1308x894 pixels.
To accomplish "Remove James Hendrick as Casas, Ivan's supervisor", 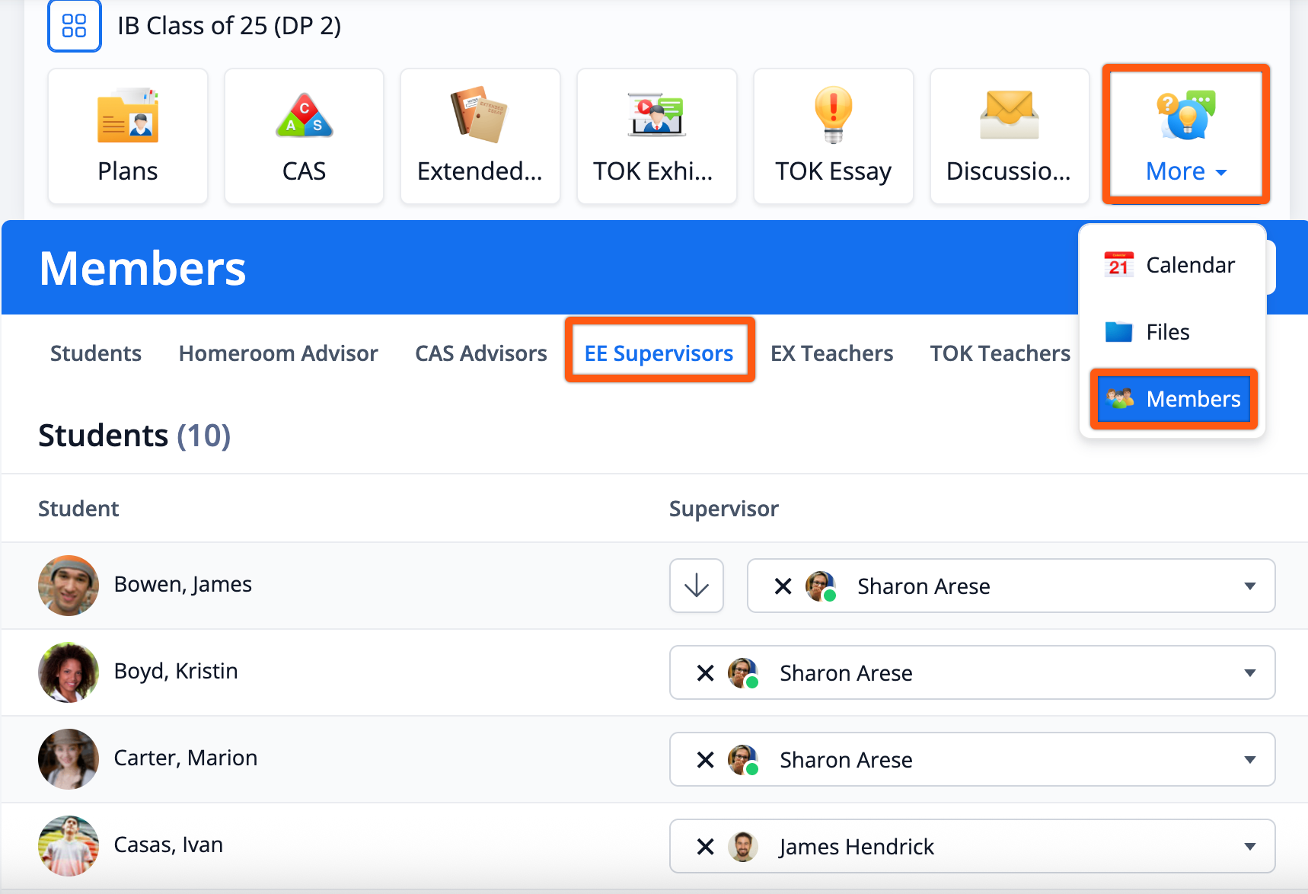I will (705, 847).
